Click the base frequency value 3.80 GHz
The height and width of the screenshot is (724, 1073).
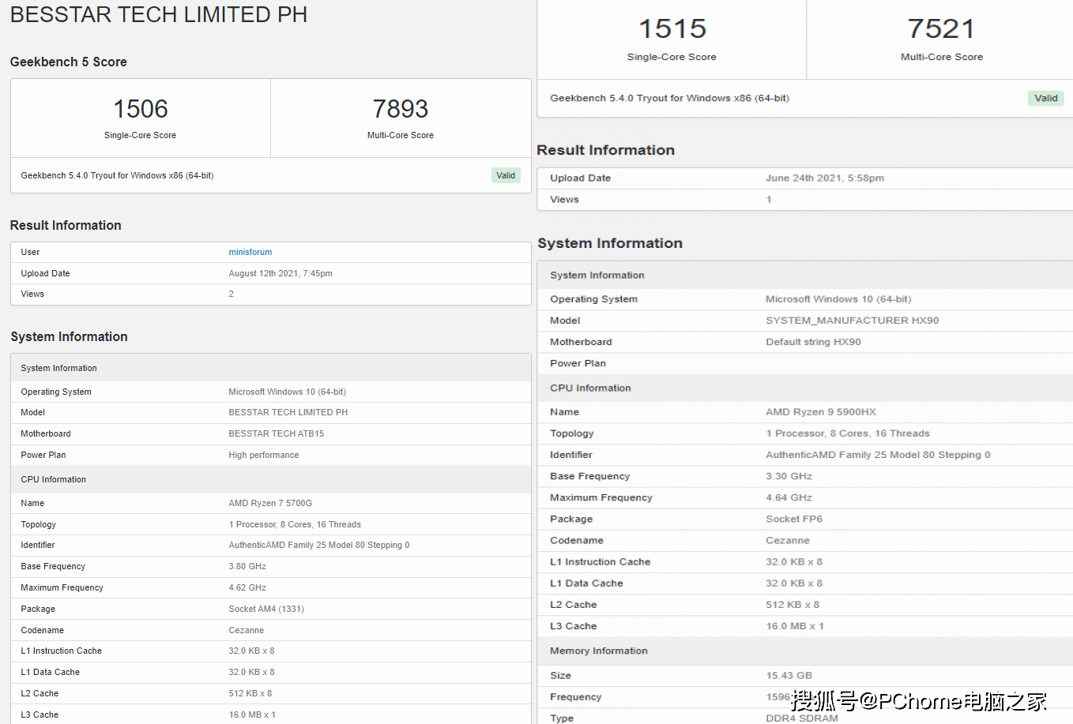pos(247,566)
